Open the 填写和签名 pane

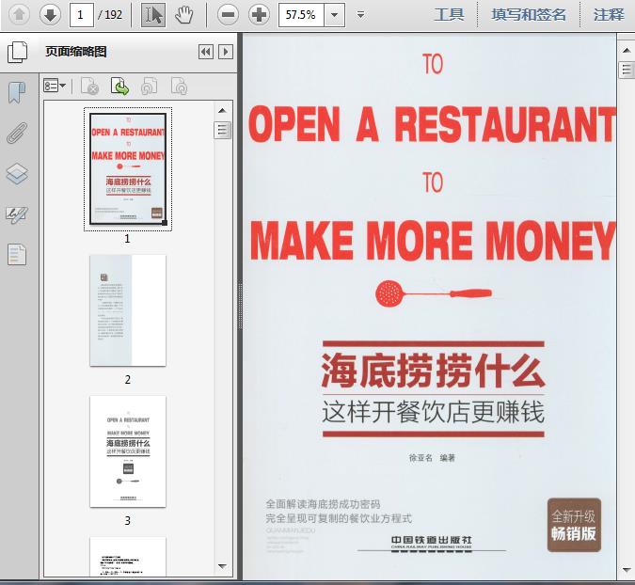(529, 14)
